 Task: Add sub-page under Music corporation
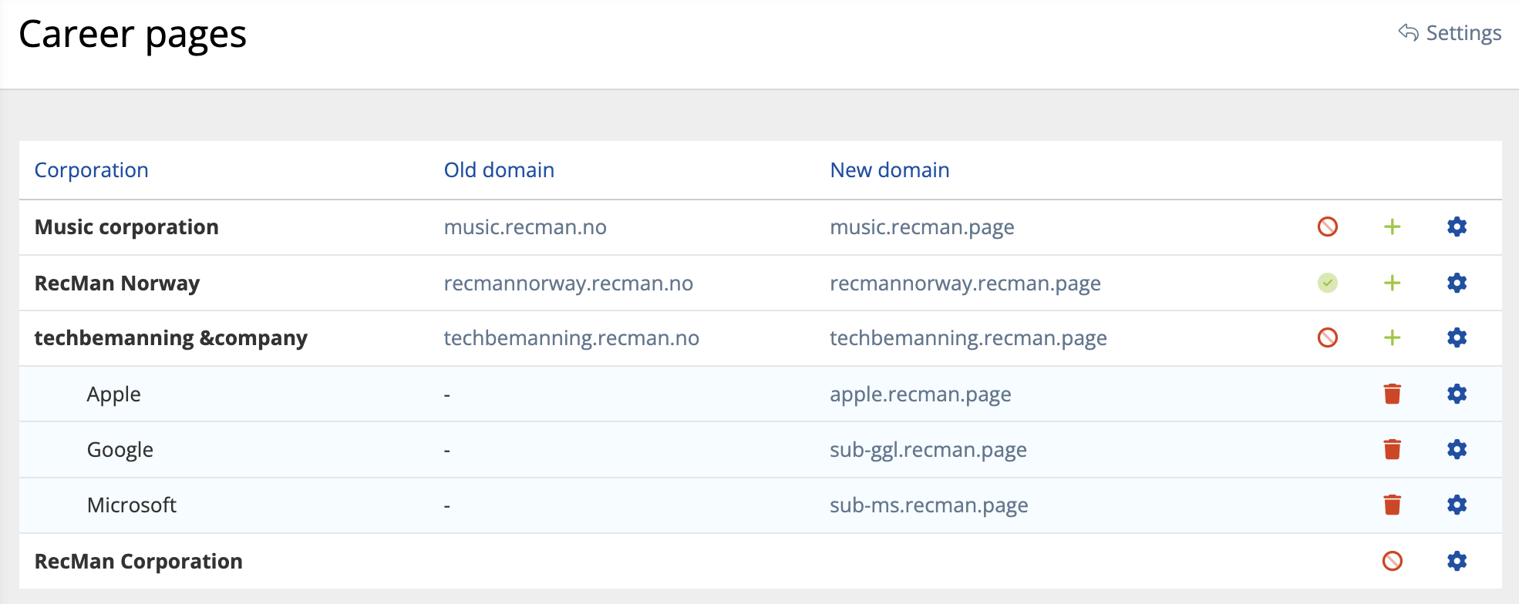point(1392,226)
